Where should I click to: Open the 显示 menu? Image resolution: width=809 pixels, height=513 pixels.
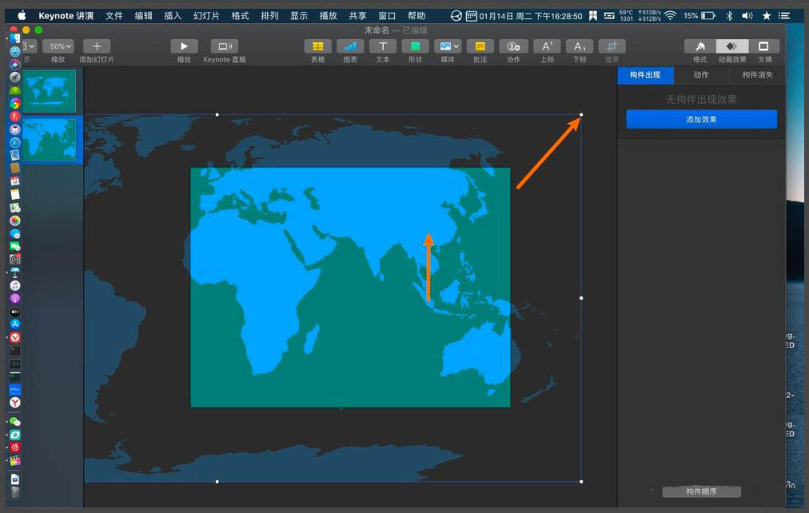(x=299, y=16)
